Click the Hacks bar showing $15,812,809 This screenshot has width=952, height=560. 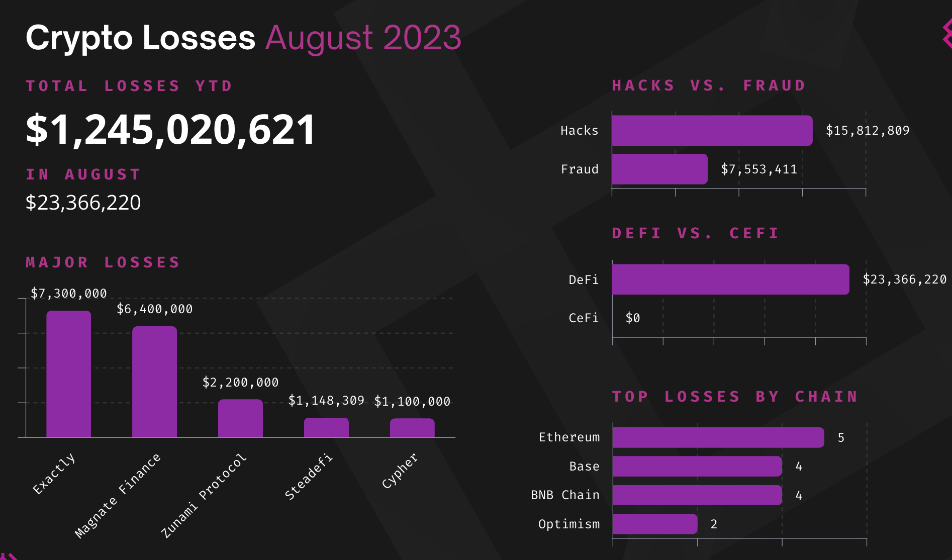[x=712, y=131]
